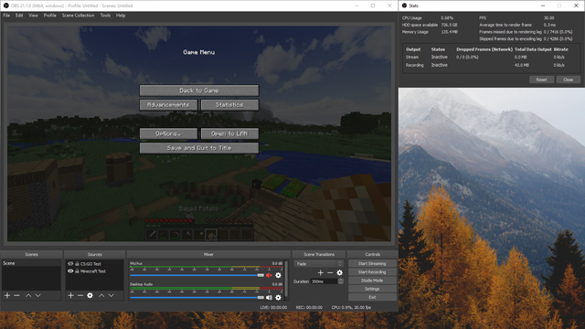The image size is (585, 329).
Task: Add a scene transition with plus icon
Action: click(320, 272)
